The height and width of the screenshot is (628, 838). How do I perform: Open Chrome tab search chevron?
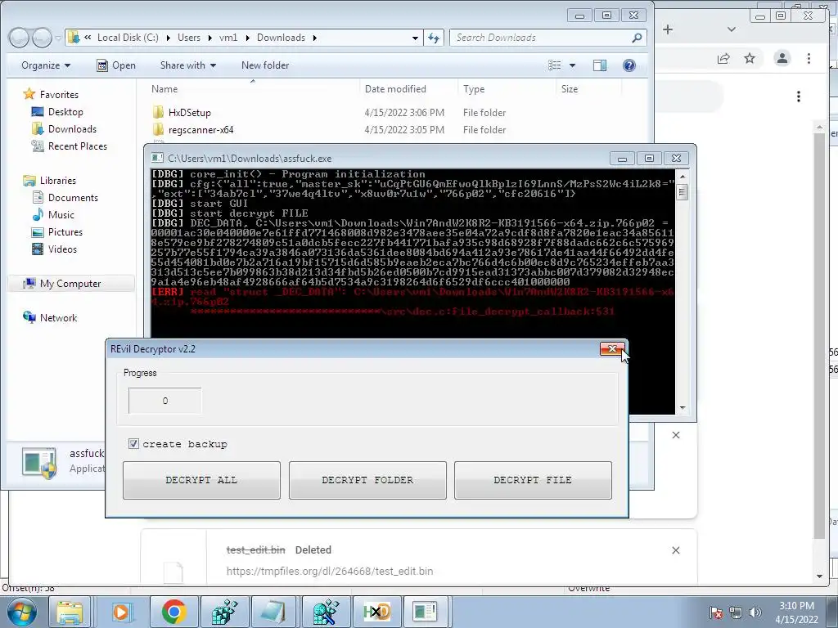click(x=732, y=29)
